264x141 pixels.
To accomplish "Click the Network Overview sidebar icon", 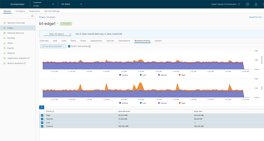I will point(5,23).
